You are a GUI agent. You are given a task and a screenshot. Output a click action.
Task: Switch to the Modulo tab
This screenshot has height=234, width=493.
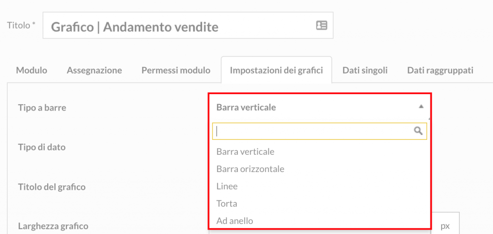(31, 70)
